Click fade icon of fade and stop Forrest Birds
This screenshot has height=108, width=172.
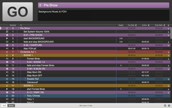pos(7,65)
